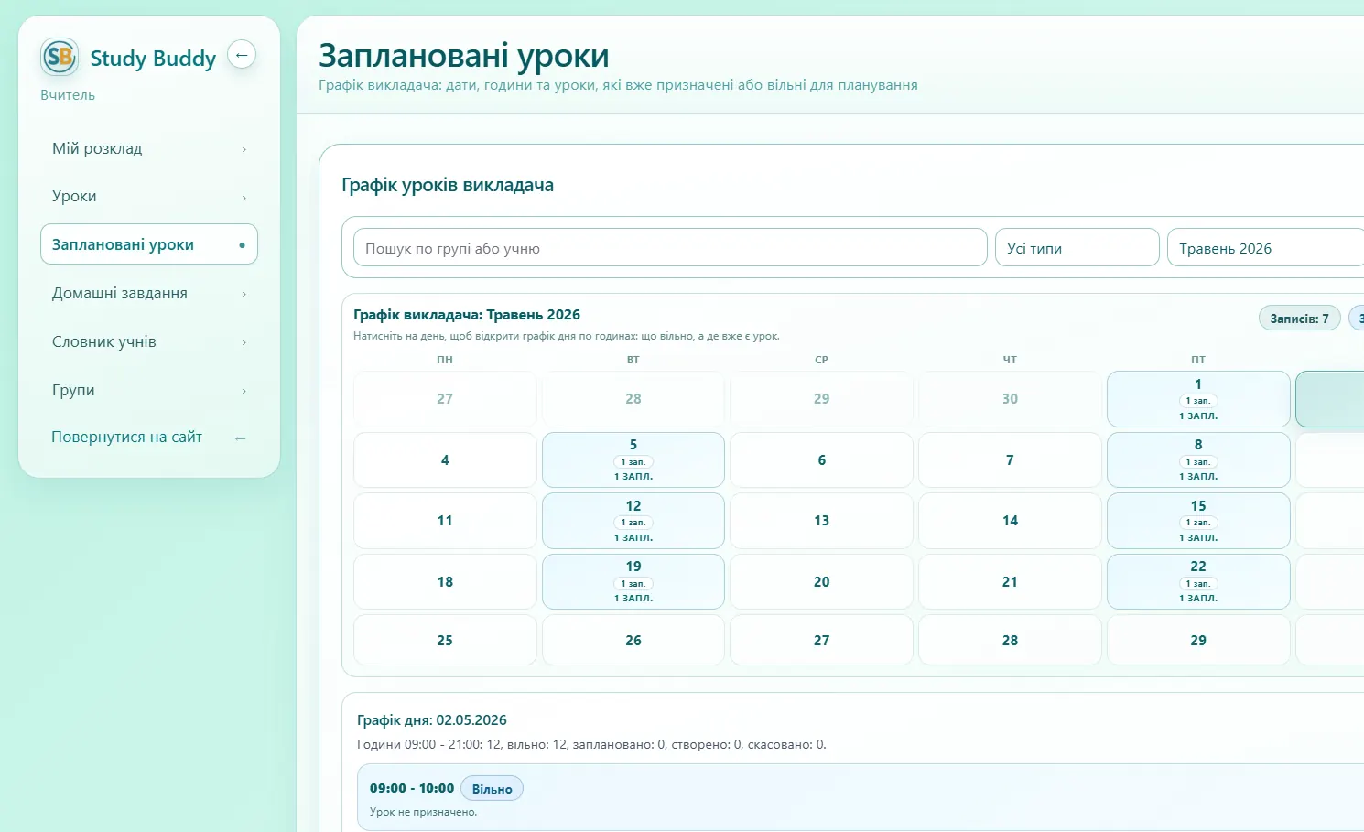Select calendar day 27 of previous month

[445, 399]
